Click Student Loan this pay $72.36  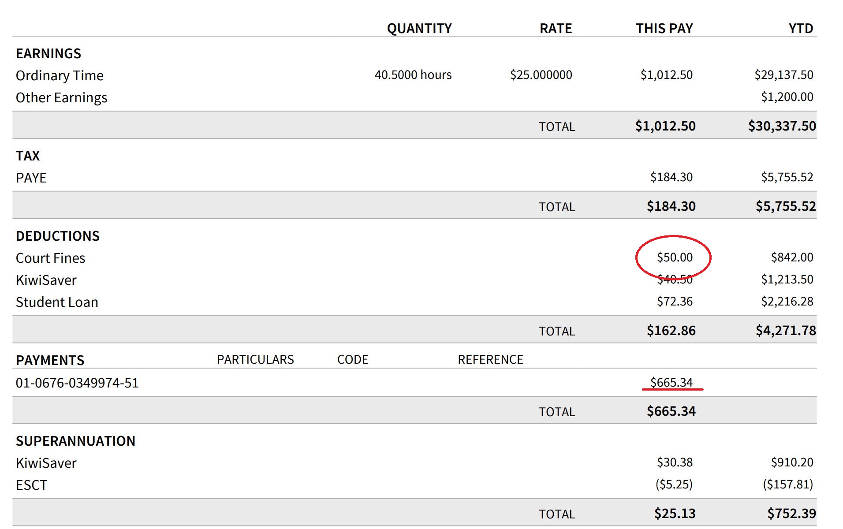pyautogui.click(x=675, y=301)
